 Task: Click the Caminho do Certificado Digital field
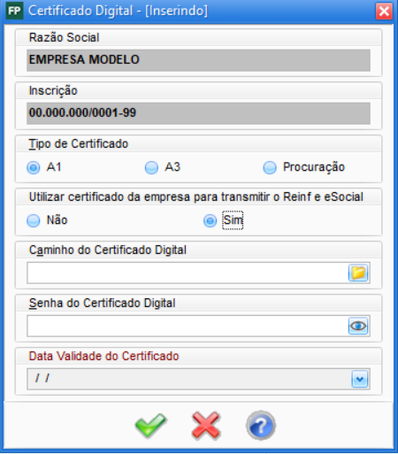point(188,273)
